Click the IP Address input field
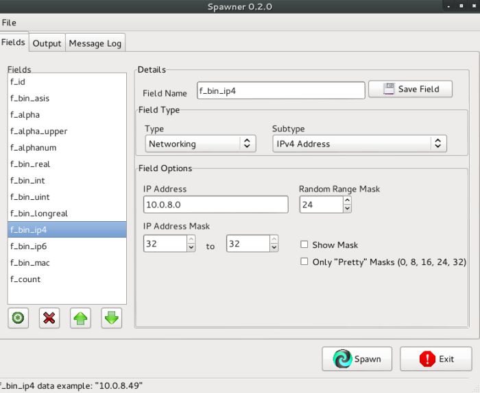480x393 pixels. click(x=216, y=205)
